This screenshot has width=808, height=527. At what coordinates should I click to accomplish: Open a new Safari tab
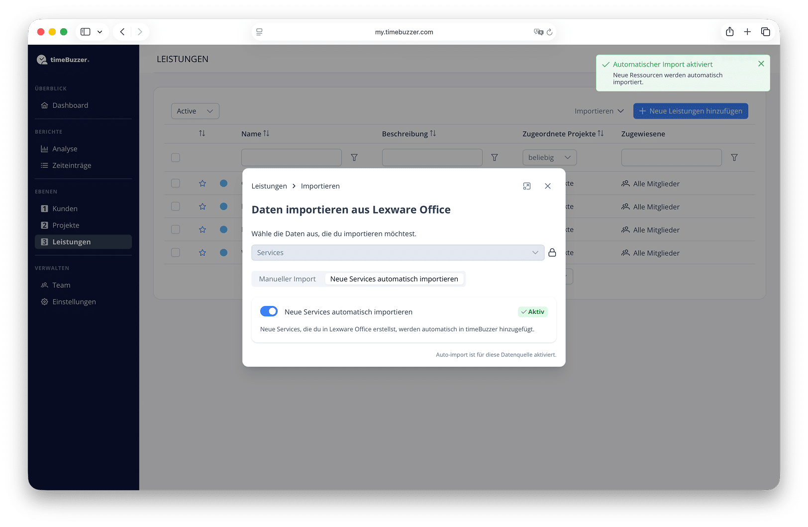747,32
